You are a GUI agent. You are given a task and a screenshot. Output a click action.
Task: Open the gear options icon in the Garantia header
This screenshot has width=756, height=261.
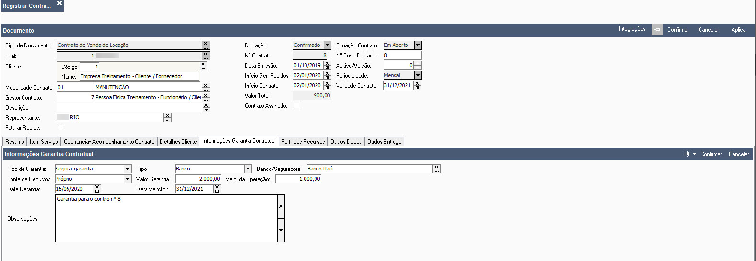coord(688,154)
